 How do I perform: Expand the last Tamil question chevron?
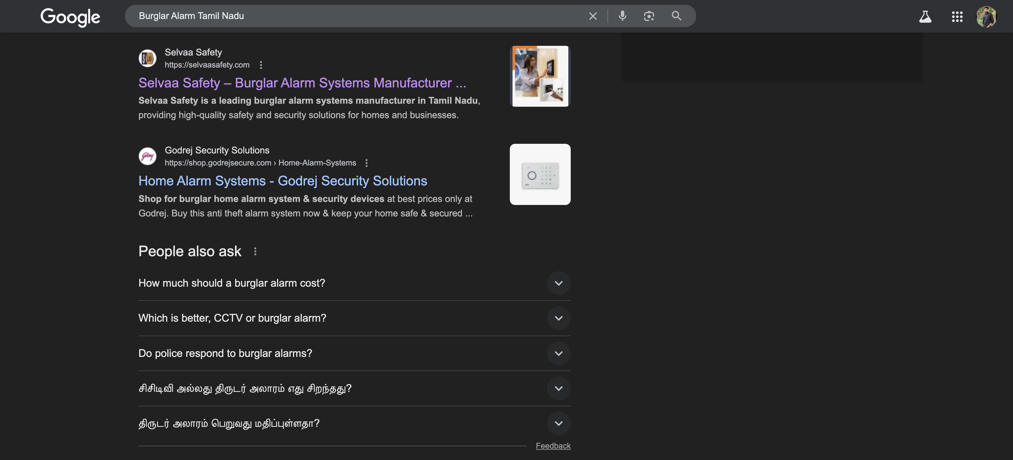pos(558,424)
